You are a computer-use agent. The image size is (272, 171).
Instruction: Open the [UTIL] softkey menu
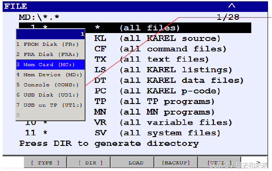219,163
